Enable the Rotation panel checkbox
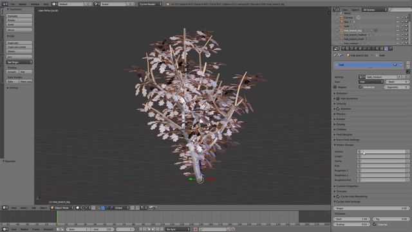This screenshot has width=412, height=232. [338, 109]
